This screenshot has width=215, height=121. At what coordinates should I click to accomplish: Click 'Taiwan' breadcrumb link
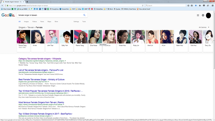[x=31, y=27]
